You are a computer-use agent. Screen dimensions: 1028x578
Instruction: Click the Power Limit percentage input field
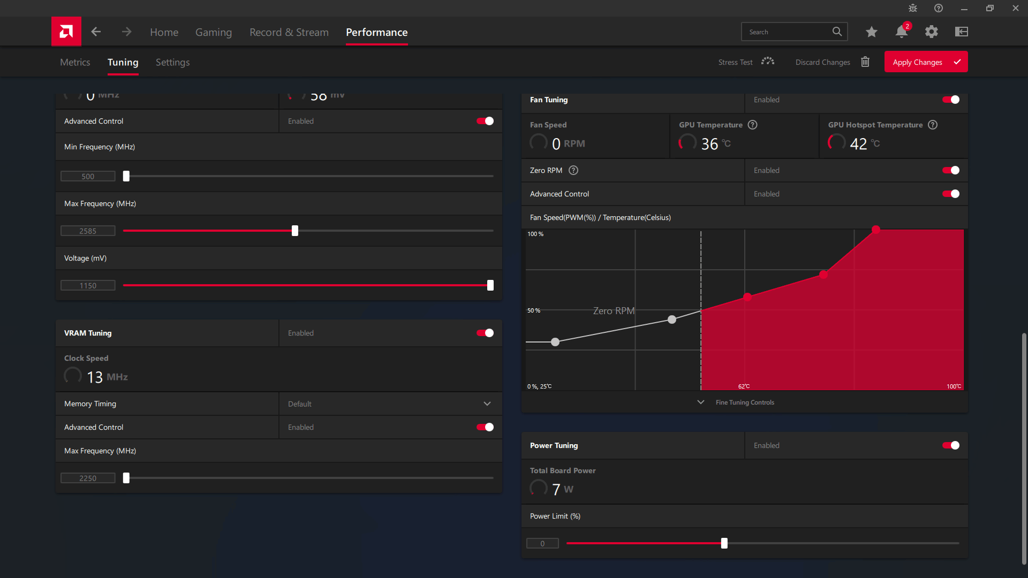tap(542, 543)
